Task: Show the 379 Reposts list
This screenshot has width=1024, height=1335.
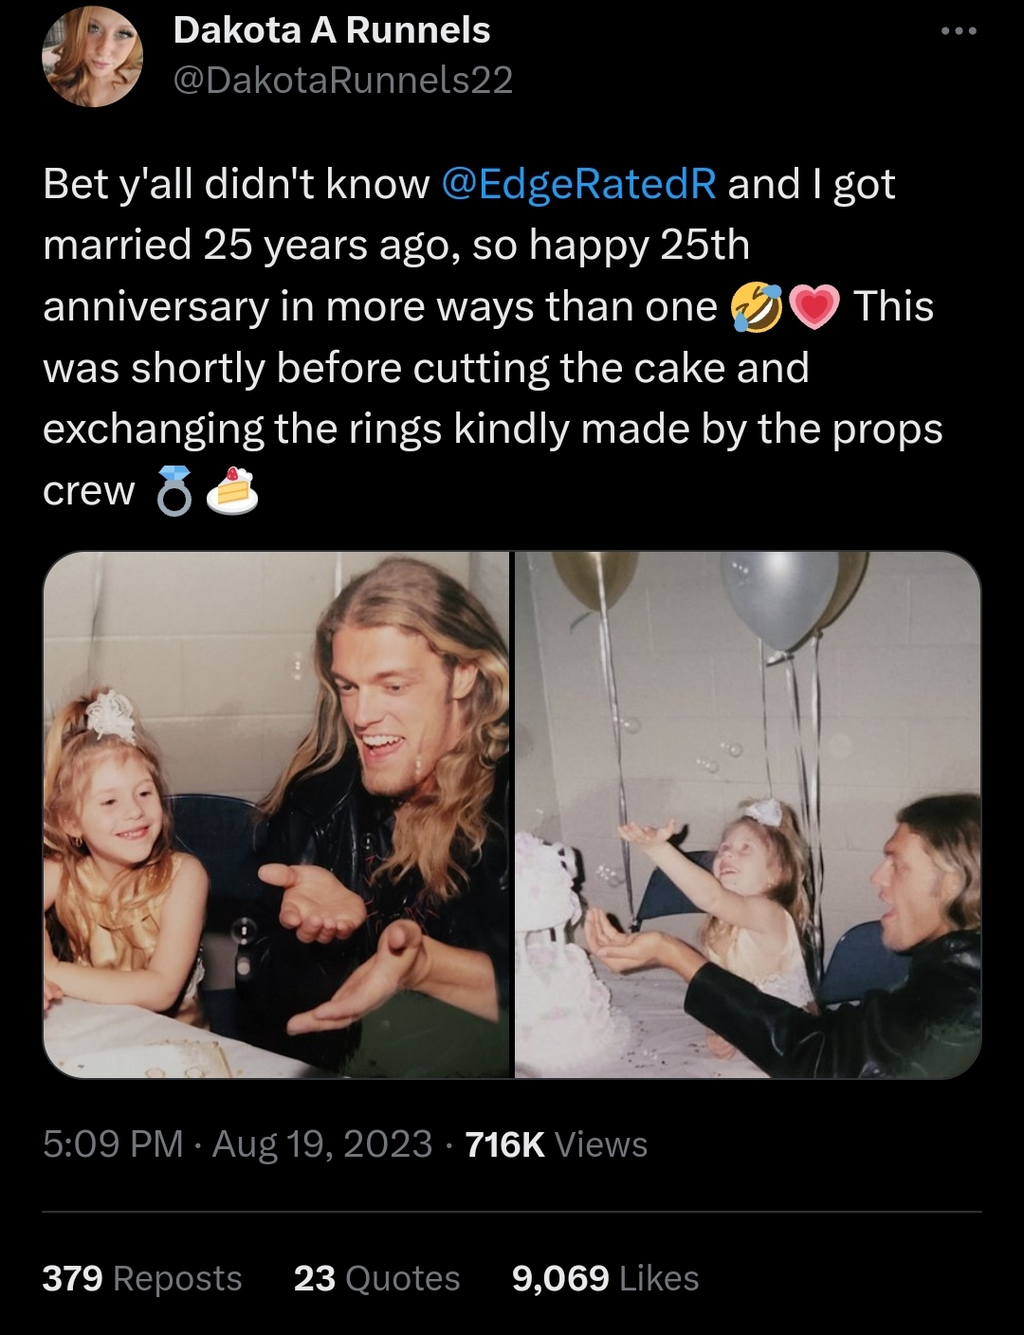Action: click(142, 1278)
